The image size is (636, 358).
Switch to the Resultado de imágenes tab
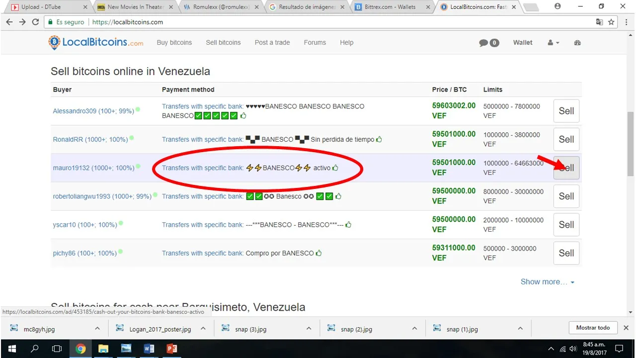pos(306,7)
